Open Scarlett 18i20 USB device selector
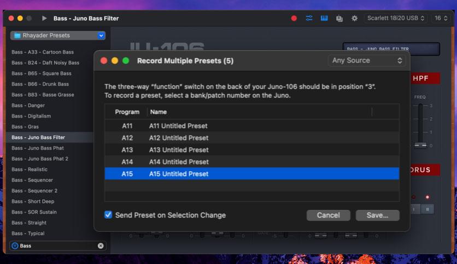 [396, 18]
